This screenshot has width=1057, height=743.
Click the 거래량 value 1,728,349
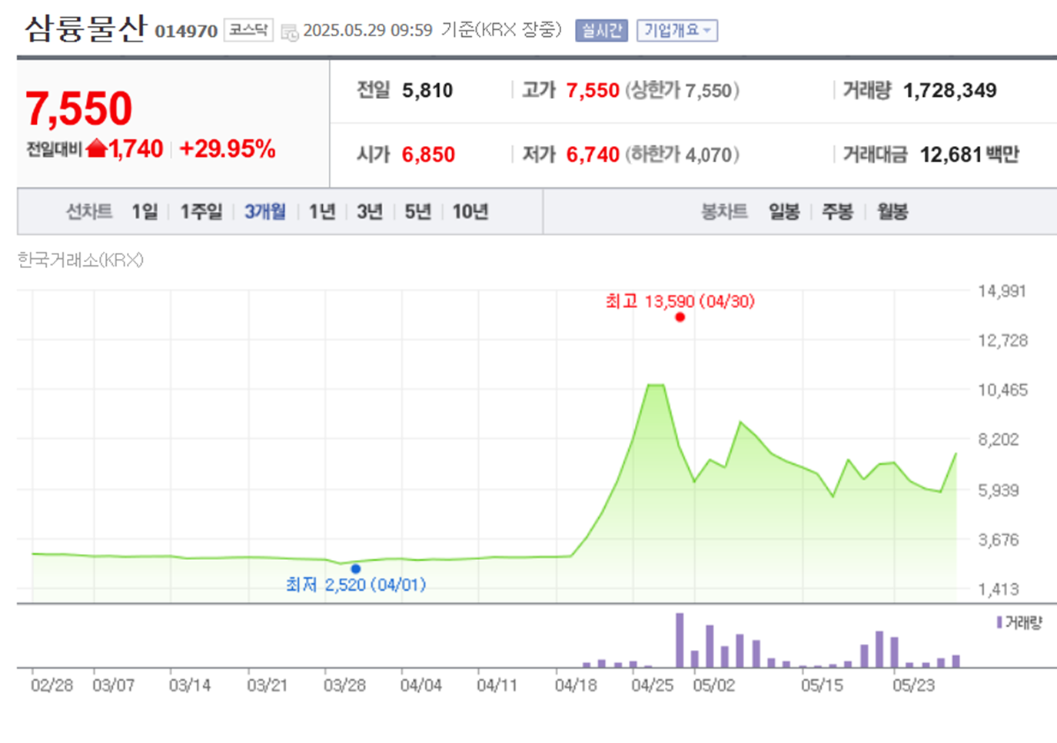click(x=949, y=91)
